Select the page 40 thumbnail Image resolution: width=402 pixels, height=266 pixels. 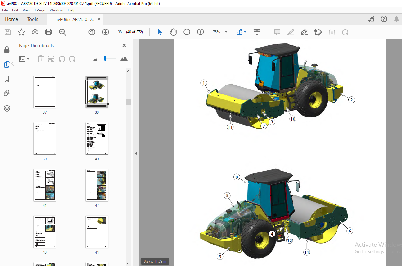97,139
